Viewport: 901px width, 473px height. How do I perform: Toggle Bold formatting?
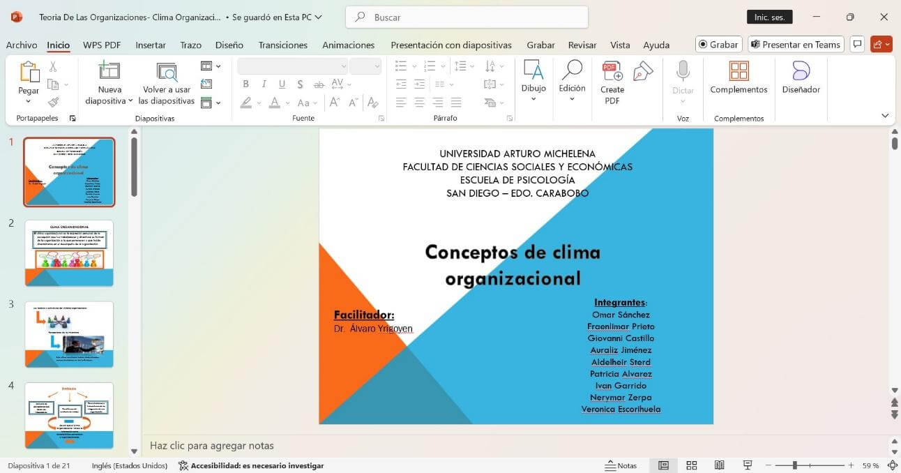pyautogui.click(x=245, y=84)
